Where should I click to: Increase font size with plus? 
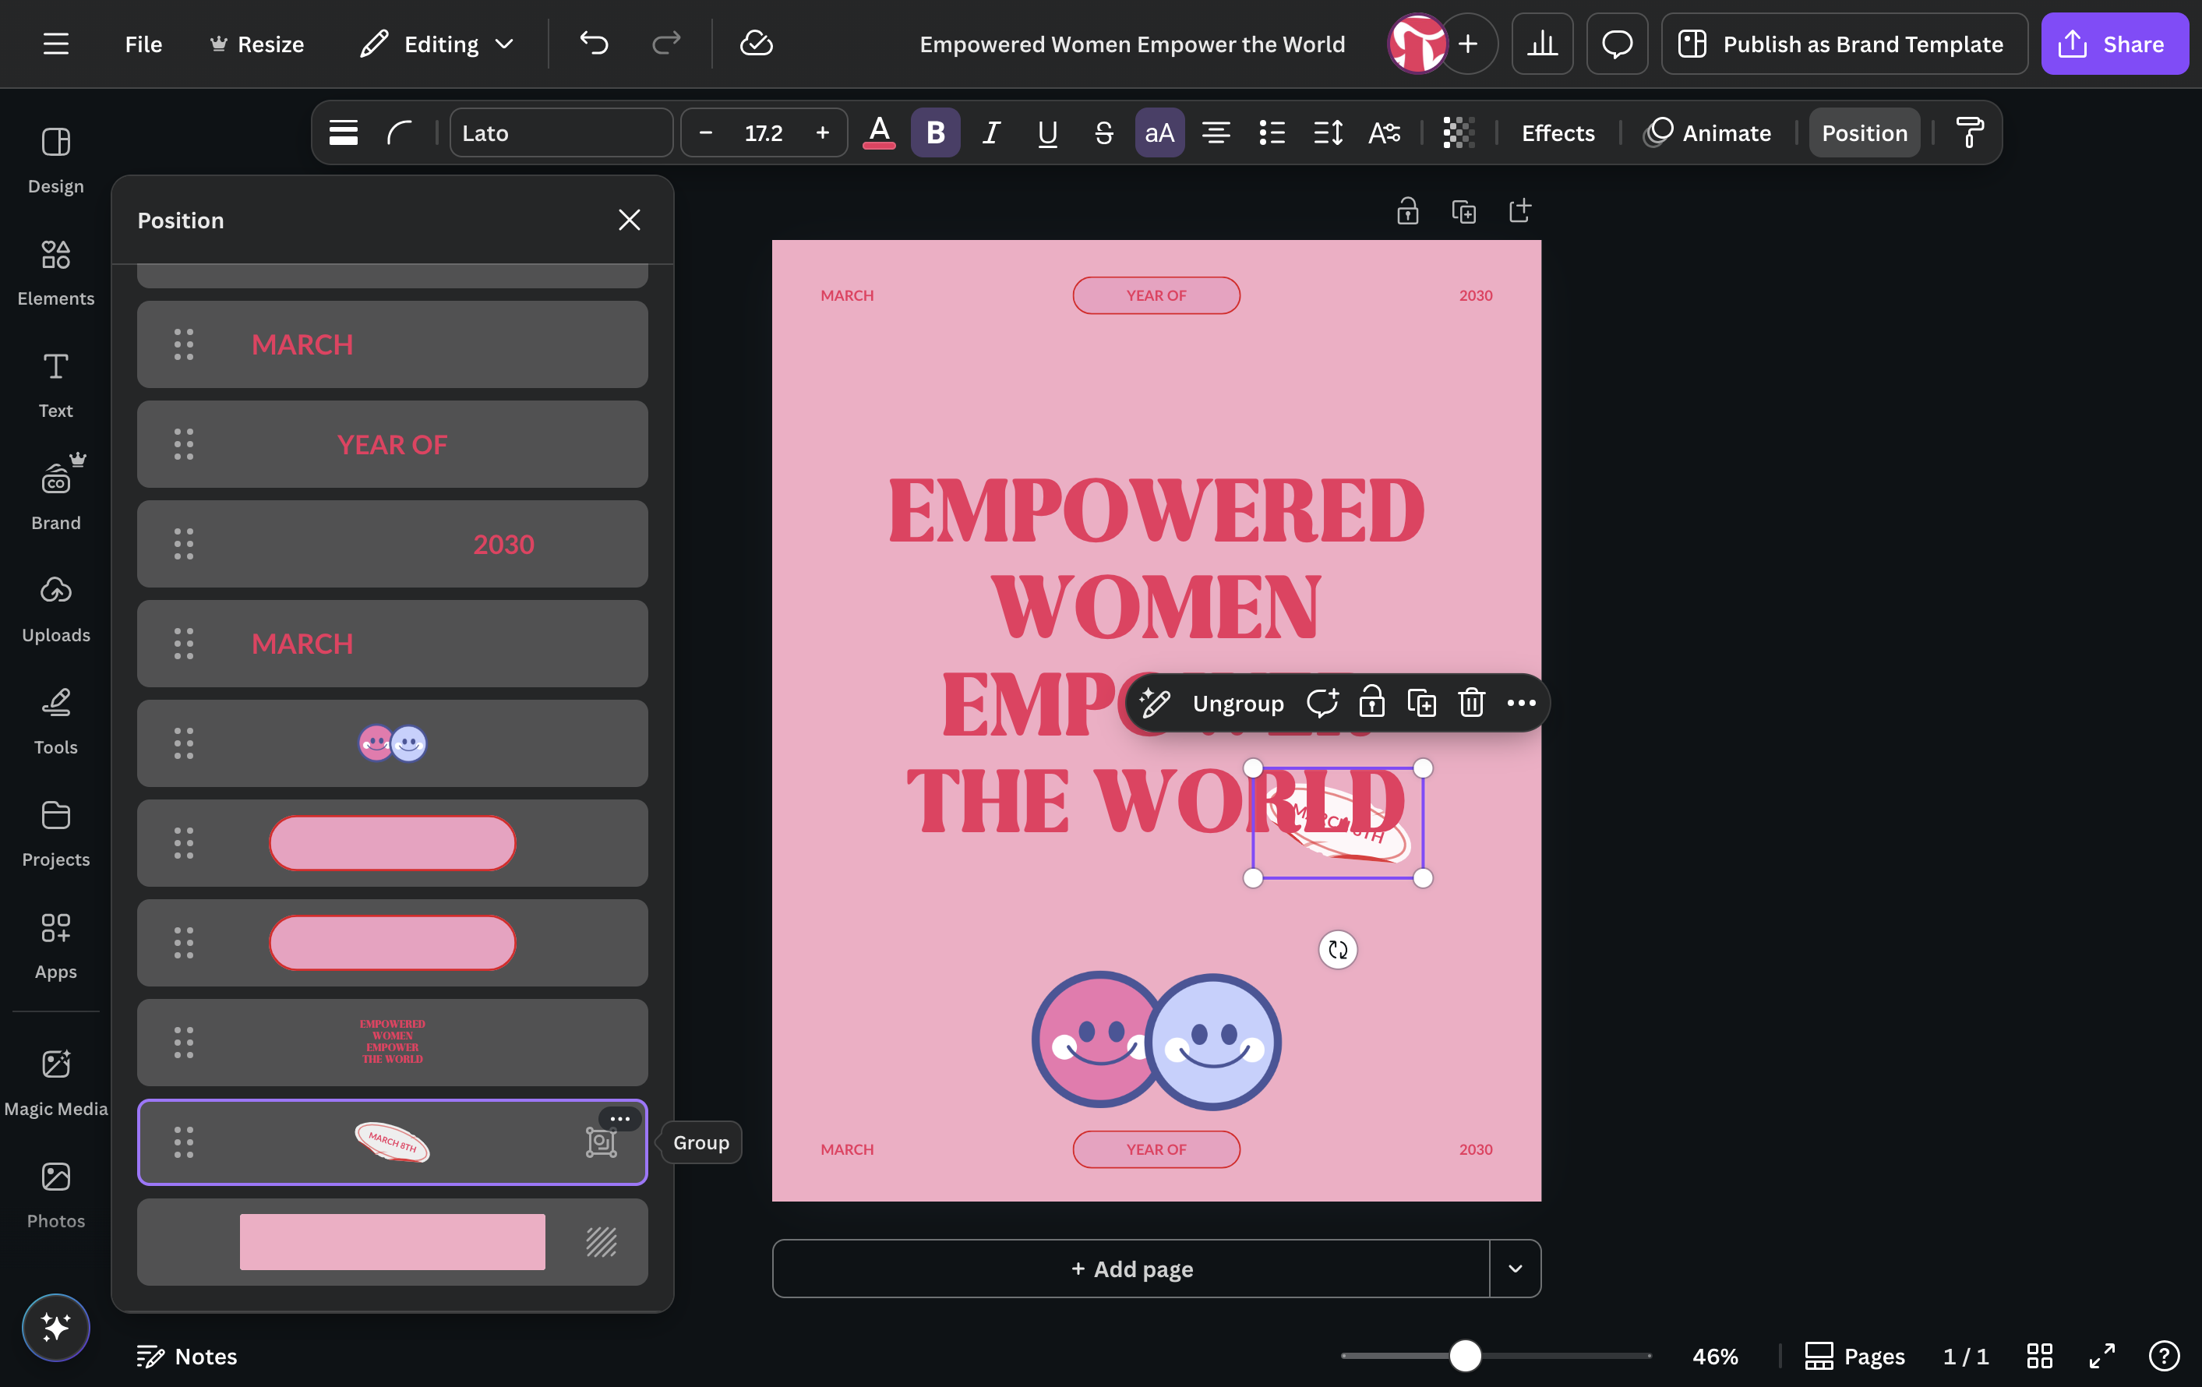pyautogui.click(x=822, y=132)
